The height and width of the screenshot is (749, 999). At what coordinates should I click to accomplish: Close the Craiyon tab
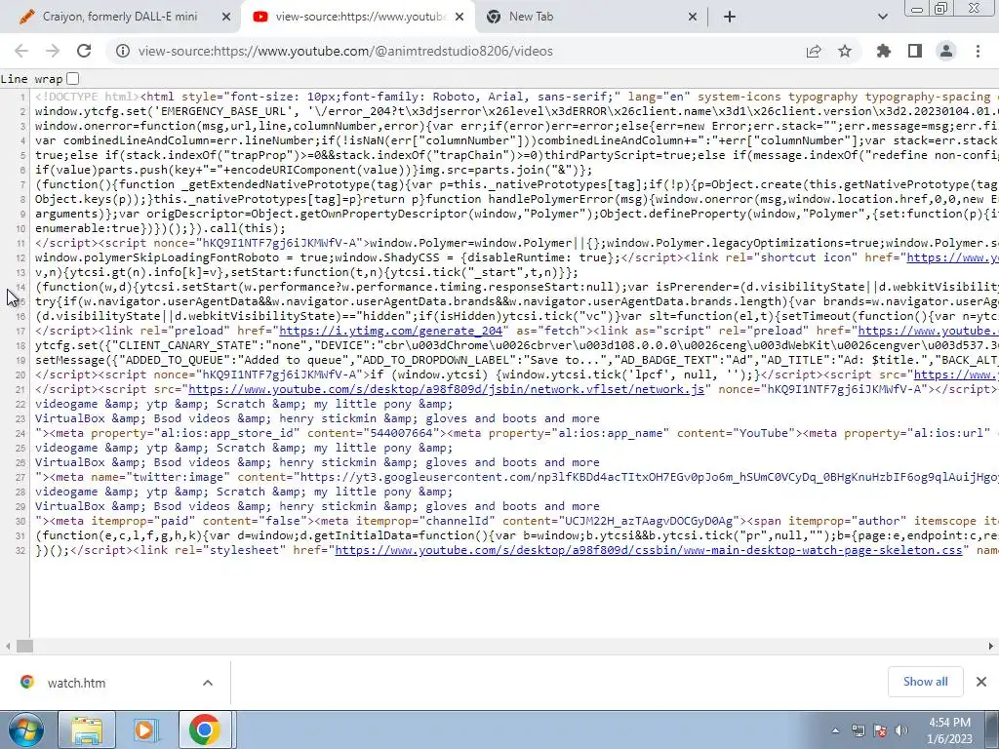click(226, 18)
